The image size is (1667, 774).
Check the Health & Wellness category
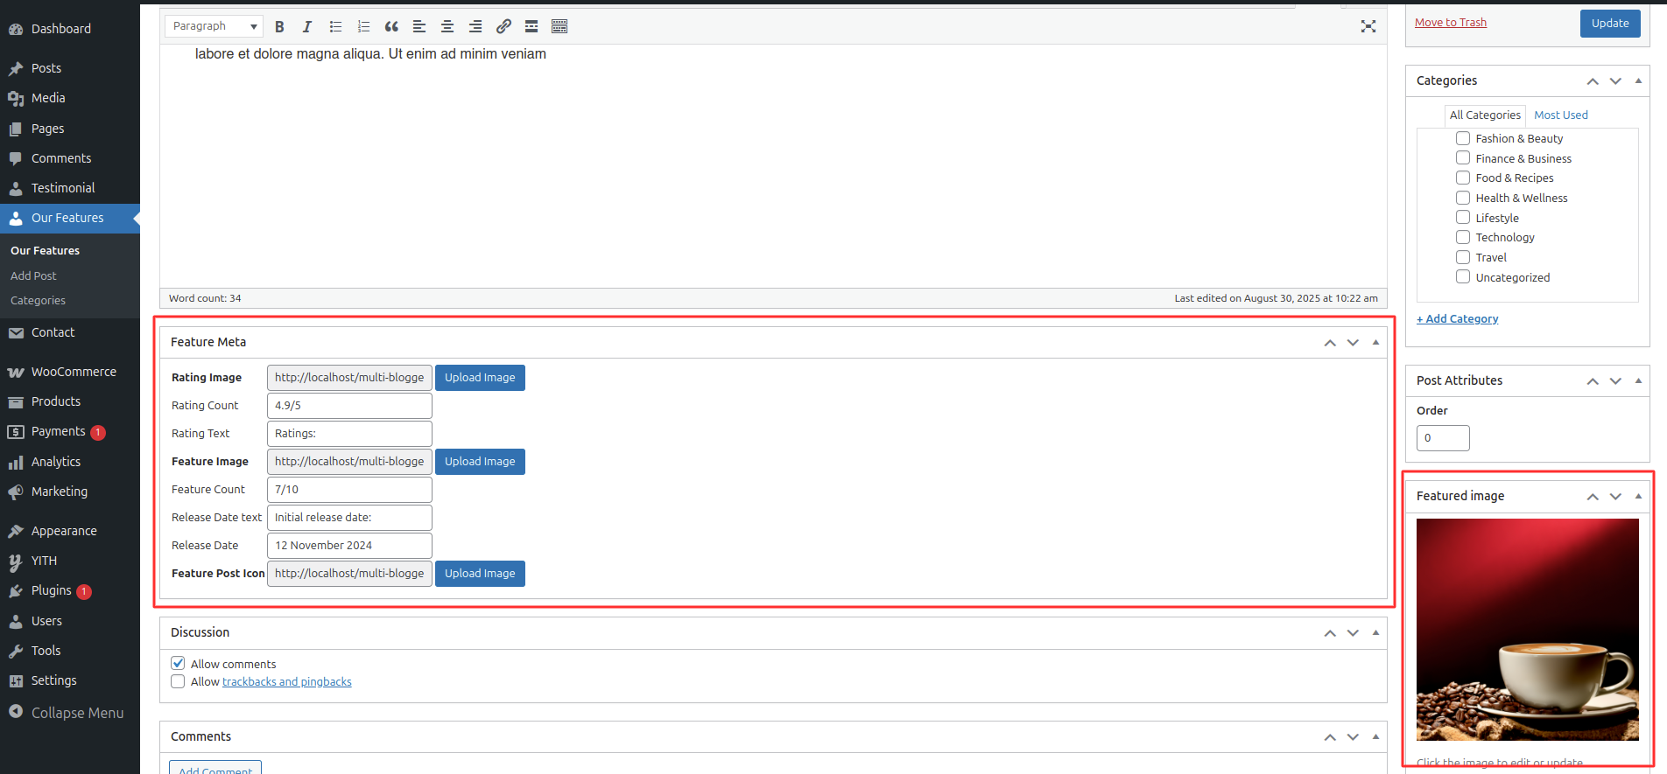(x=1463, y=198)
